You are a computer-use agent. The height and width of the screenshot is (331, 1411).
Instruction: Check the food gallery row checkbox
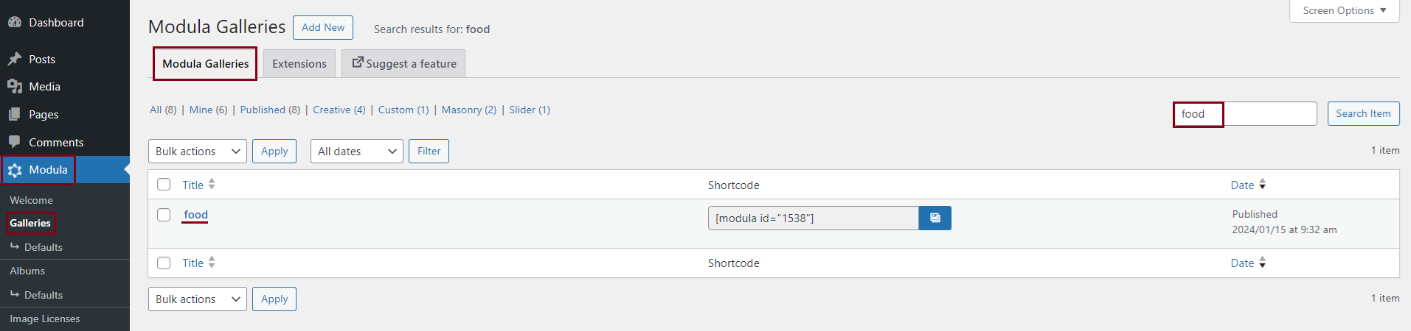tap(164, 215)
